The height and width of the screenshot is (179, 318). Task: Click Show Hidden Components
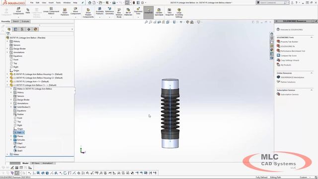88,13
